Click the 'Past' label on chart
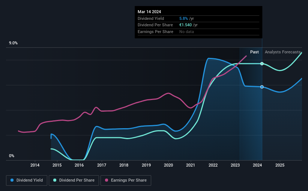 [254, 52]
